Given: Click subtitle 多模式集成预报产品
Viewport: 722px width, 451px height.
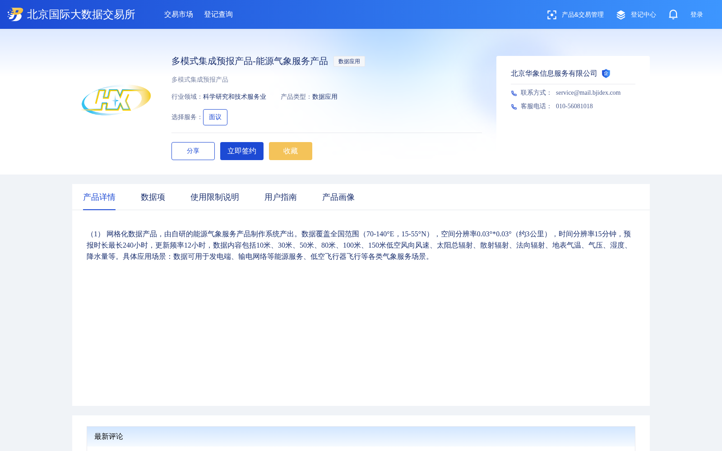Looking at the screenshot, I should coord(200,80).
